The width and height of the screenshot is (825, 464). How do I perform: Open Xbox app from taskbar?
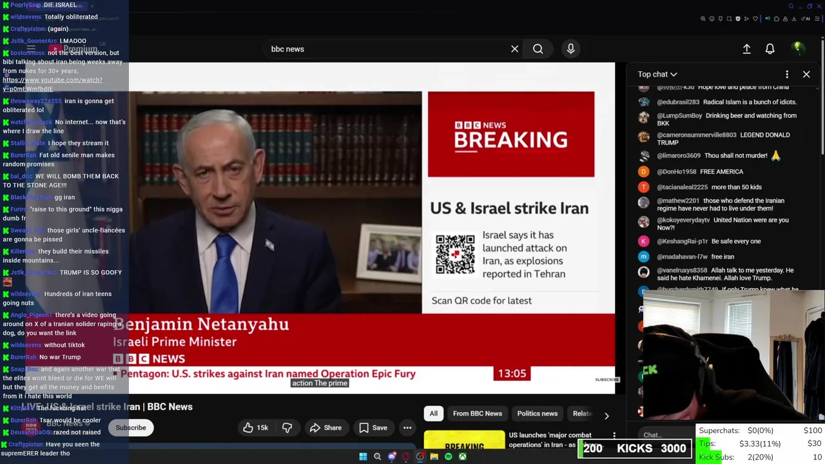pyautogui.click(x=463, y=457)
